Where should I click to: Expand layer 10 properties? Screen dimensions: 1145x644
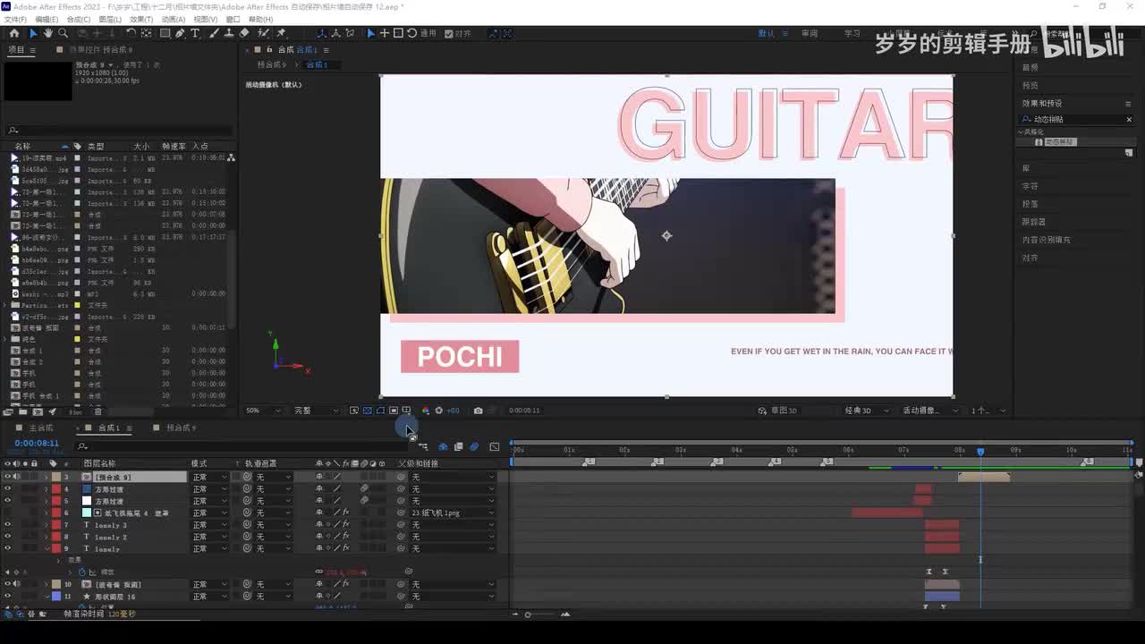coord(47,584)
